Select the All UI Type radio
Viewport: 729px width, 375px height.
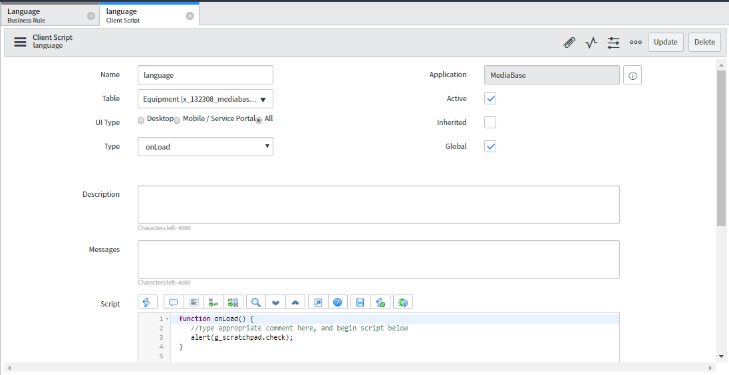pos(259,120)
